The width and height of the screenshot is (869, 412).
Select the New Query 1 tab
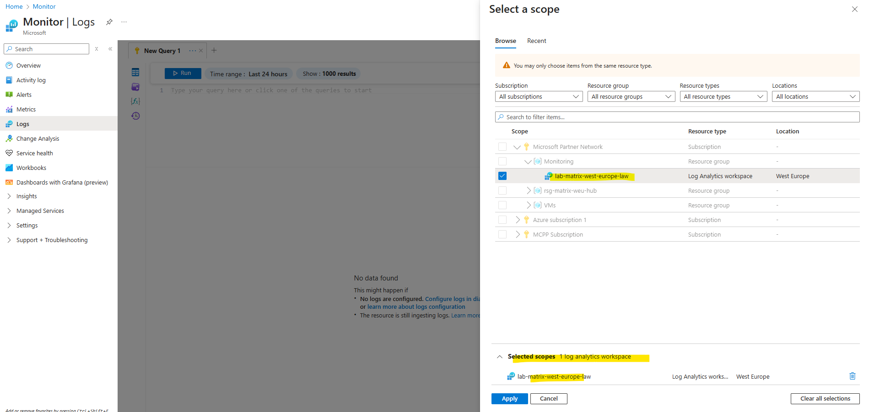coord(162,51)
